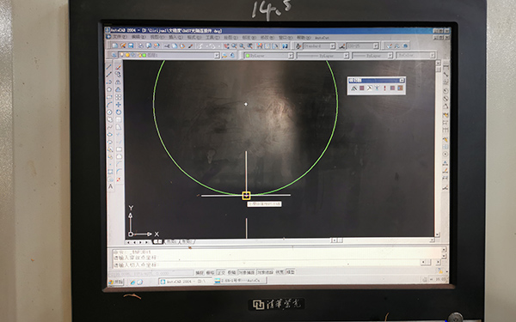The image size is (516, 322).
Task: Select the Move tool in modify toolbar
Action: 118,105
